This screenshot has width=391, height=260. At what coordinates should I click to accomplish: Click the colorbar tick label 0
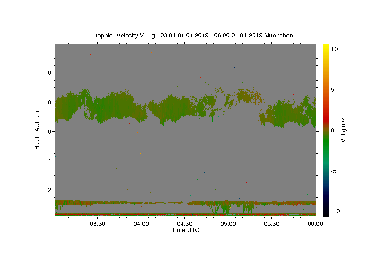(x=333, y=130)
